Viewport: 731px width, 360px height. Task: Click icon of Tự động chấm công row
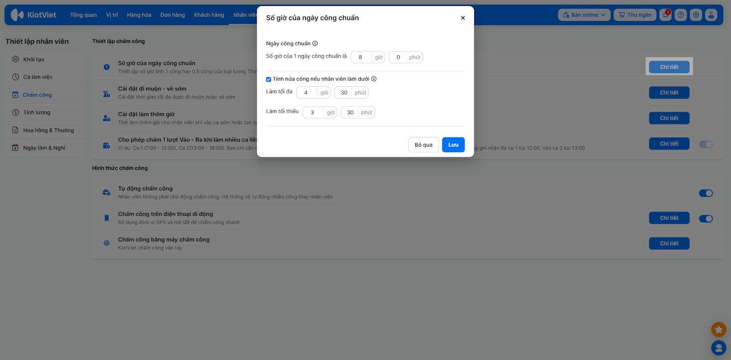pos(106,192)
